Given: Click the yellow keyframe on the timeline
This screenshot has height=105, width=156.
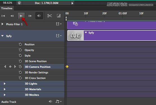Looking at the screenshot, I should 67,67.
